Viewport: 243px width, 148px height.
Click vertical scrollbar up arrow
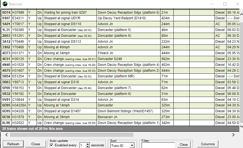(241, 14)
